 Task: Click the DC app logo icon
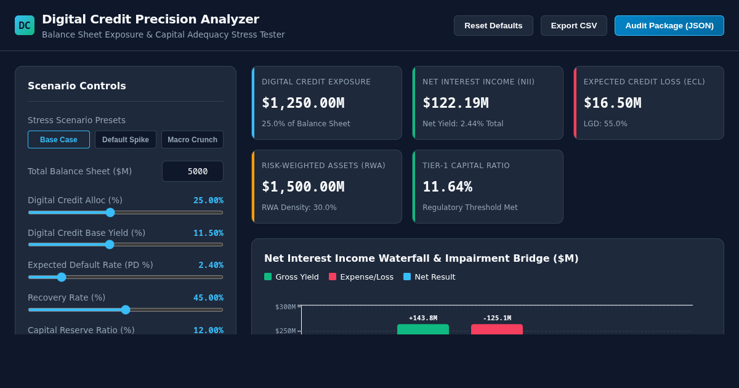pos(25,25)
